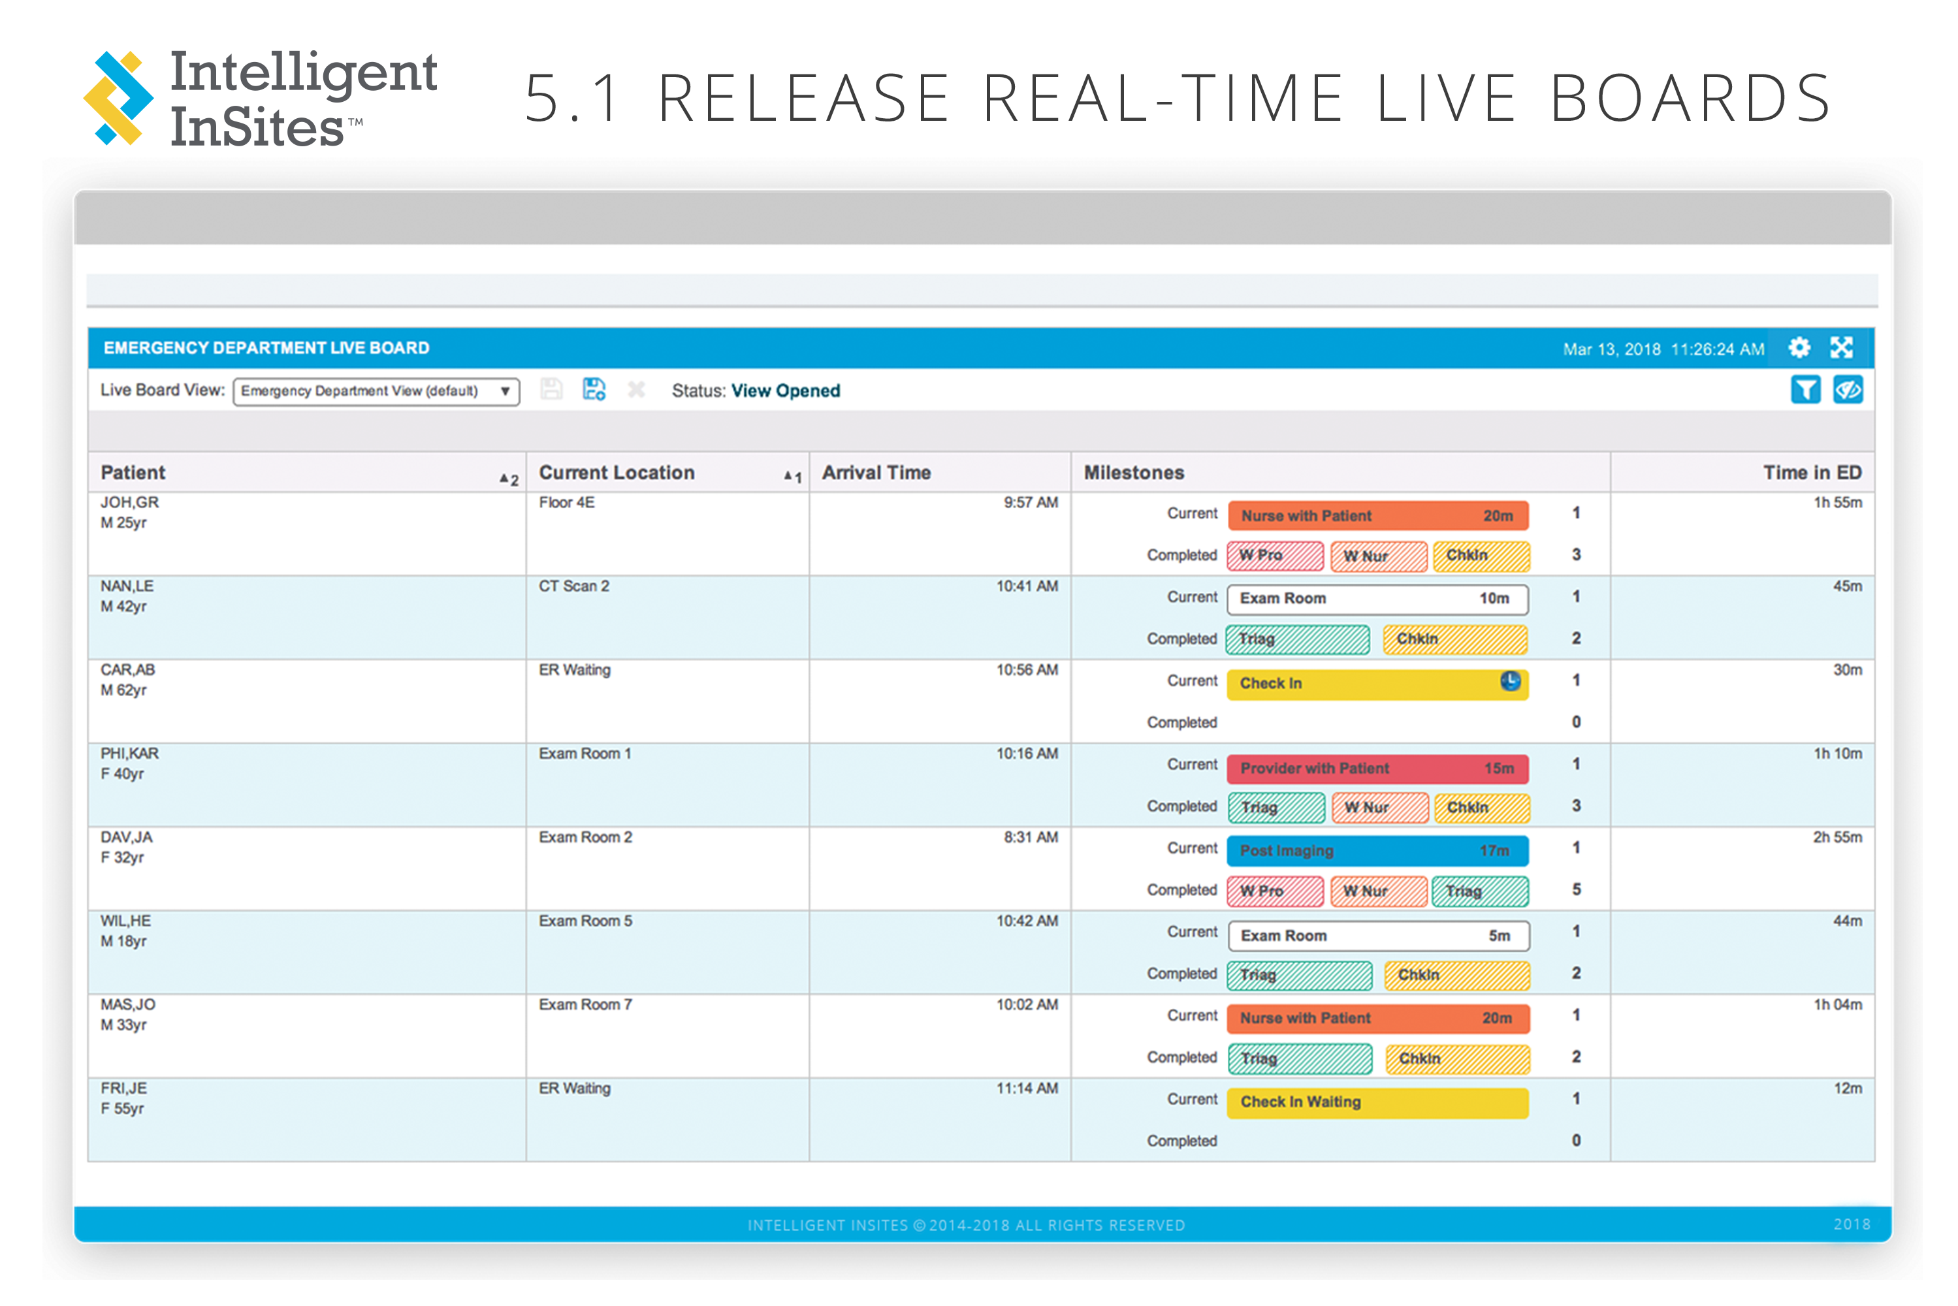This screenshot has width=1958, height=1306.
Task: Click the greyed-out save view icon
Action: click(551, 390)
